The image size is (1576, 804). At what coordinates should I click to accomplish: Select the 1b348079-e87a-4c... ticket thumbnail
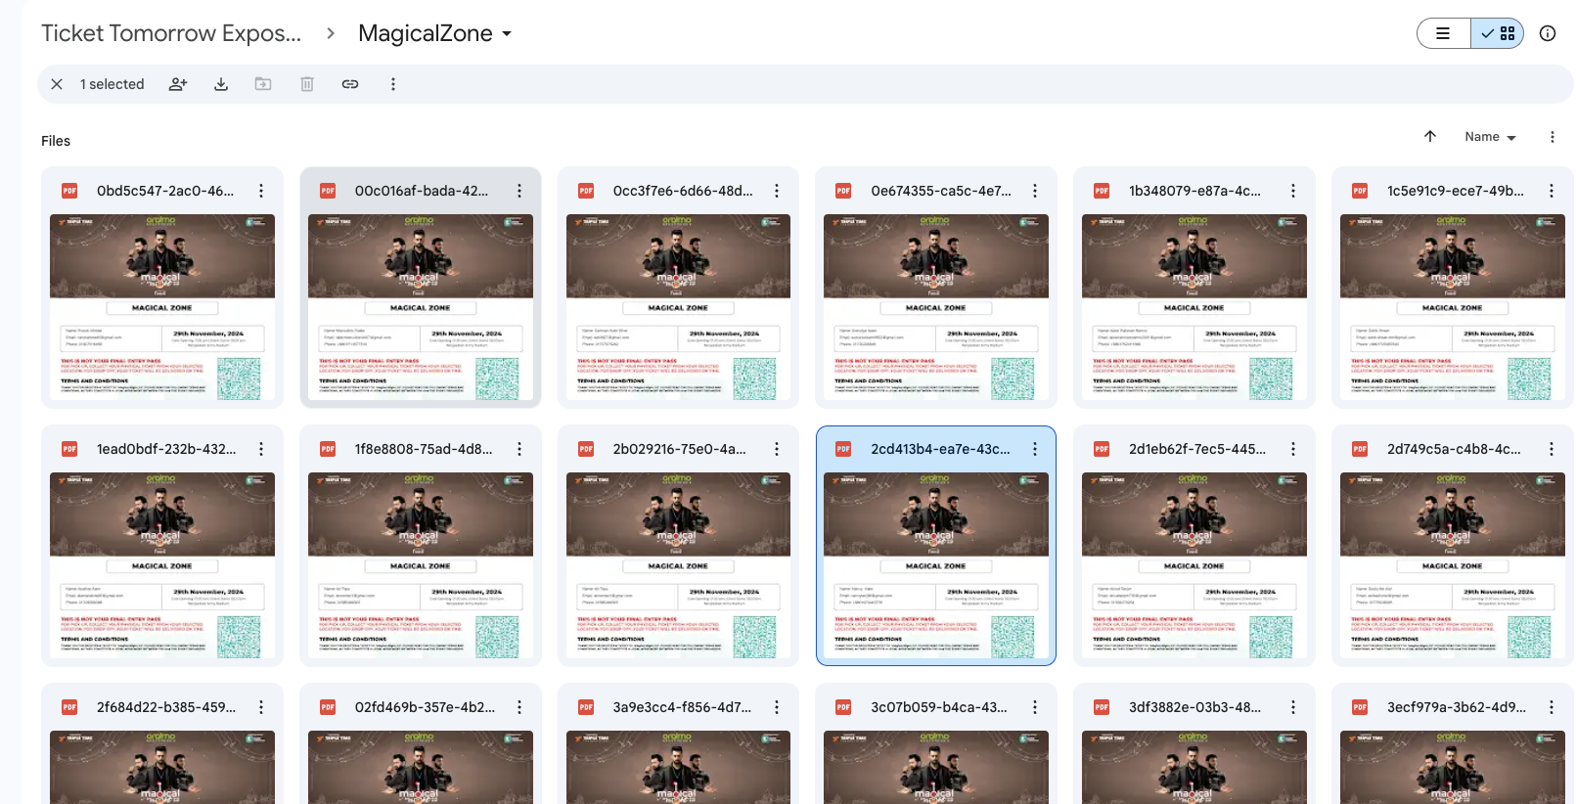coord(1194,307)
